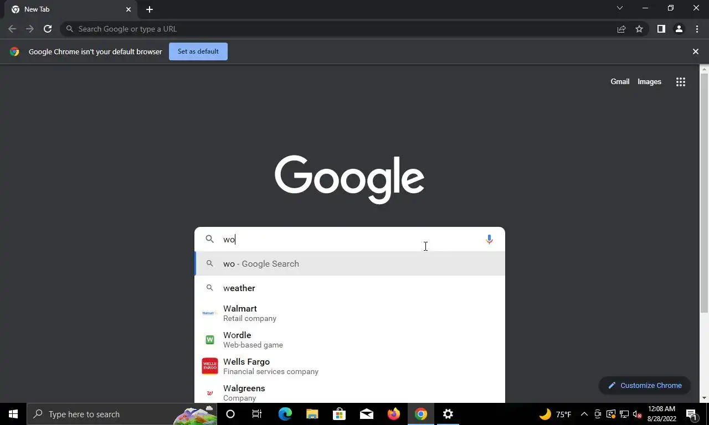Image resolution: width=709 pixels, height=425 pixels.
Task: Expand the tab search chevron
Action: (x=620, y=8)
